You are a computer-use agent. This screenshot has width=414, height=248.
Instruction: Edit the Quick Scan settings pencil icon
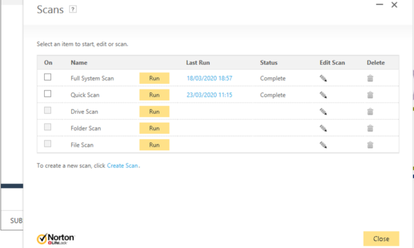click(323, 95)
